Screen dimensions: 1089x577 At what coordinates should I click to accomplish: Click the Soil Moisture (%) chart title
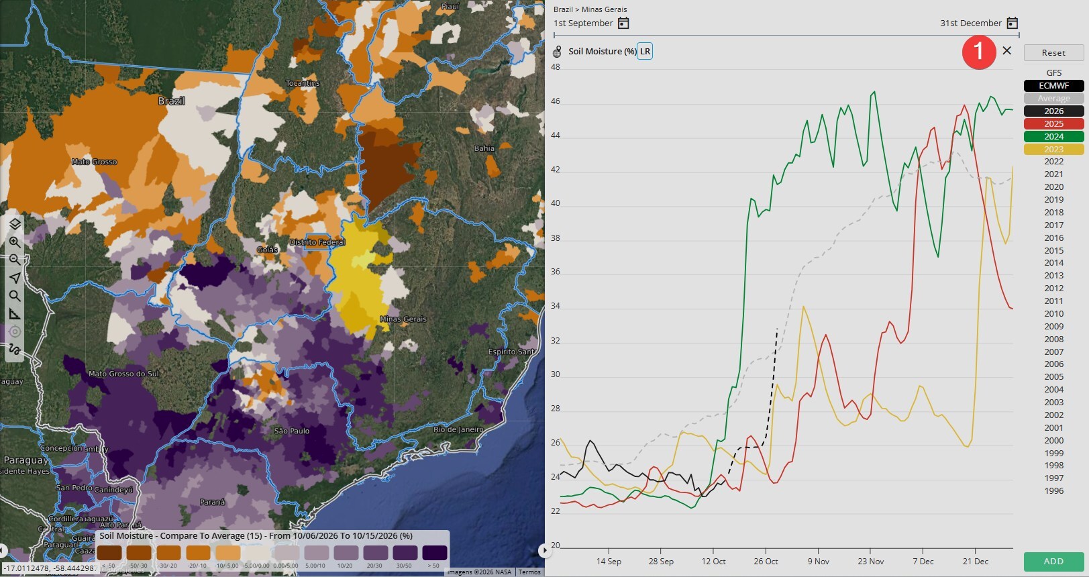pyautogui.click(x=602, y=52)
